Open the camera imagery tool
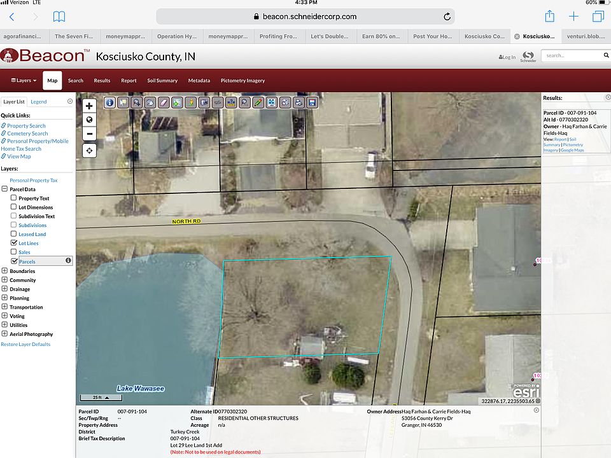The height and width of the screenshot is (458, 611). (x=204, y=102)
